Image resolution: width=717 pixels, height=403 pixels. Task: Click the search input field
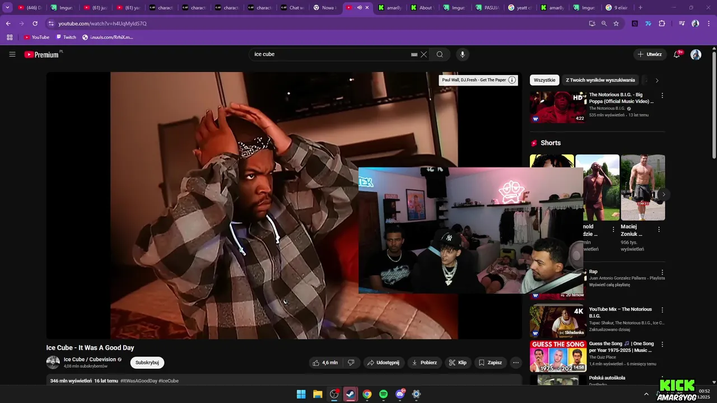330,54
